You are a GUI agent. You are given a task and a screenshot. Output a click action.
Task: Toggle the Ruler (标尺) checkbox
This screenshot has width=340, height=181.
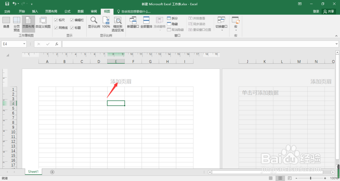click(56, 20)
